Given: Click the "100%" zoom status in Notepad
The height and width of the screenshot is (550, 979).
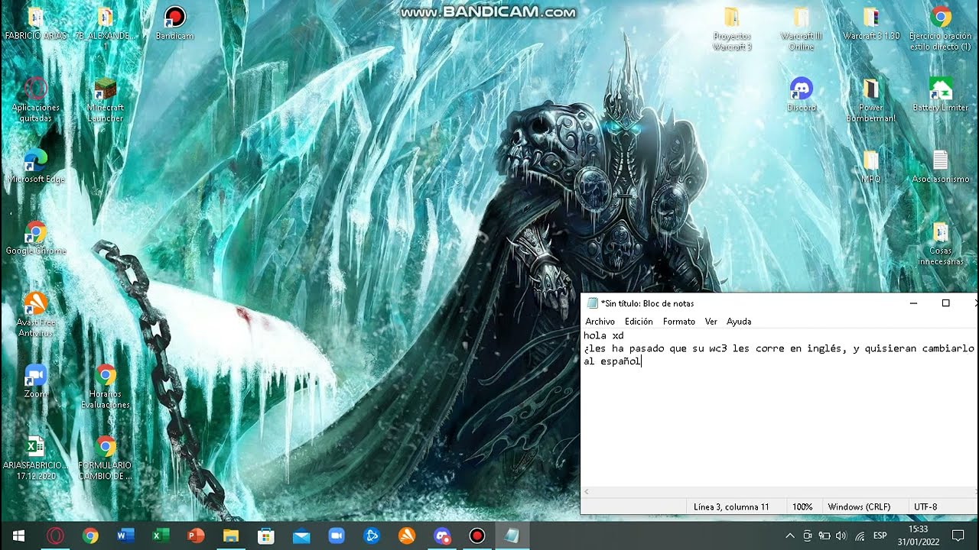Looking at the screenshot, I should click(x=802, y=506).
